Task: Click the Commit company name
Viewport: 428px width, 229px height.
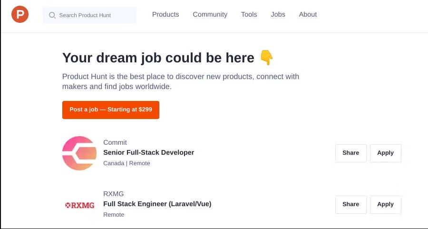Action: (x=115, y=142)
